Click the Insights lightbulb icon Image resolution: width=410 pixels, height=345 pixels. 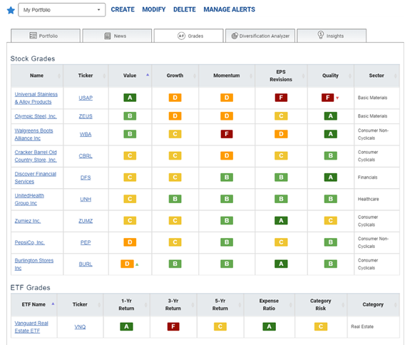coord(321,35)
